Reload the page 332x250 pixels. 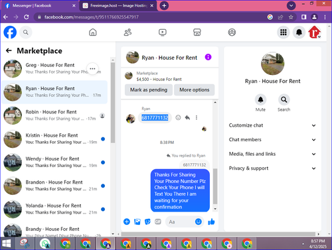27,17
